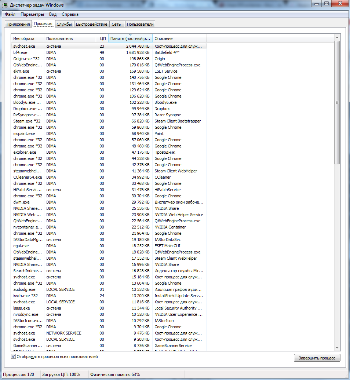Click the Физическая память: 63% status entry
The width and height of the screenshot is (350, 380).
(115, 374)
